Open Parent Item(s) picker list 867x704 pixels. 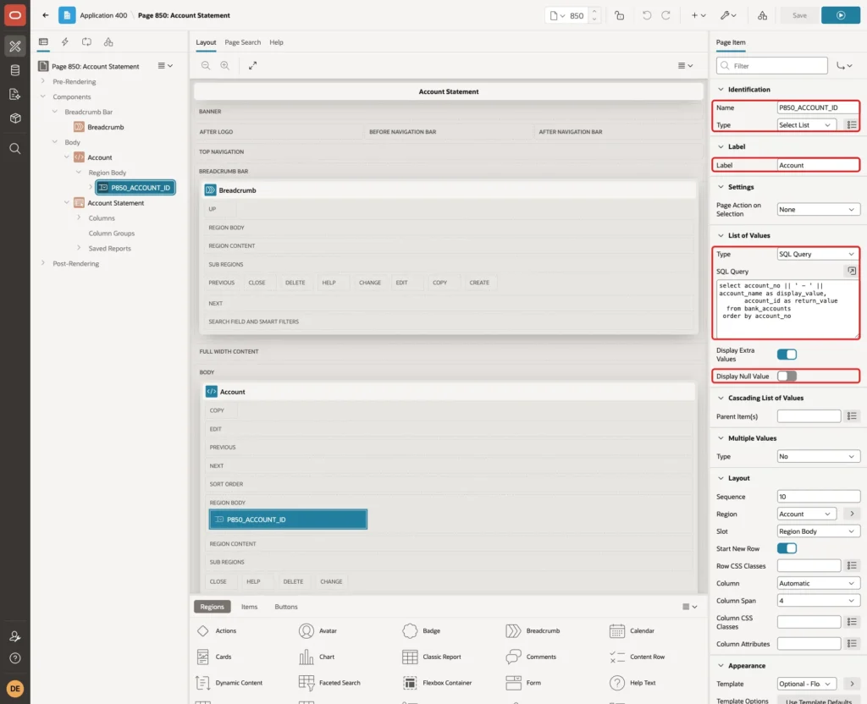pos(852,416)
